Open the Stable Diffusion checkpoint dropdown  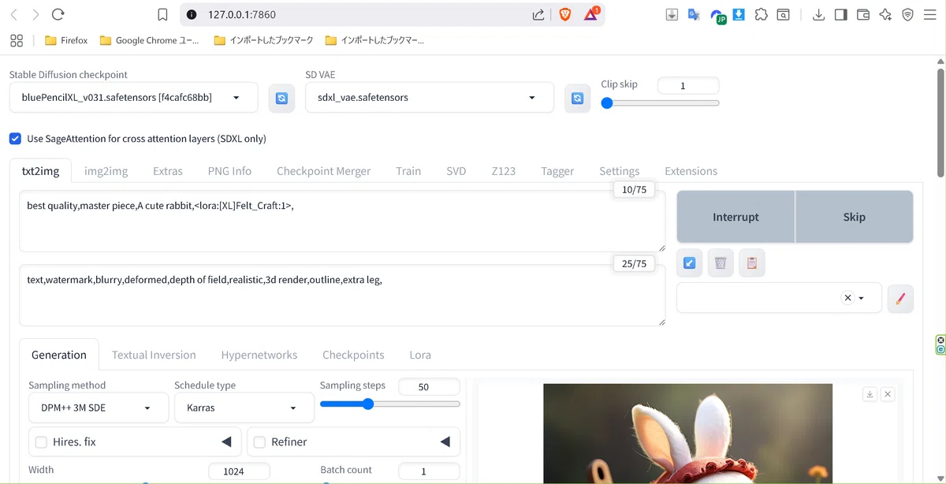coord(133,98)
